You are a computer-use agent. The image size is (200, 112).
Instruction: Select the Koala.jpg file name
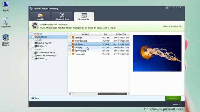[78, 48]
